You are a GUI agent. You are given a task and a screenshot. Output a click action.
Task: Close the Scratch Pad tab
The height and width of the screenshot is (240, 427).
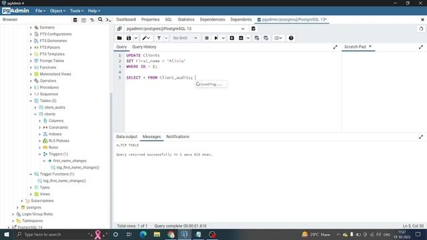click(x=370, y=47)
